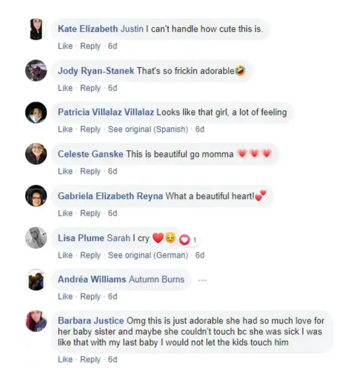Screen dimensions: 354x368
Task: Reply to Gabriela Elizabeth Reyna's comment
Action: pos(90,213)
